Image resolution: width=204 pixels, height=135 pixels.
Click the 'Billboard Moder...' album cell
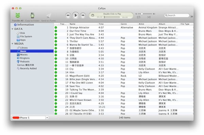click(169, 76)
